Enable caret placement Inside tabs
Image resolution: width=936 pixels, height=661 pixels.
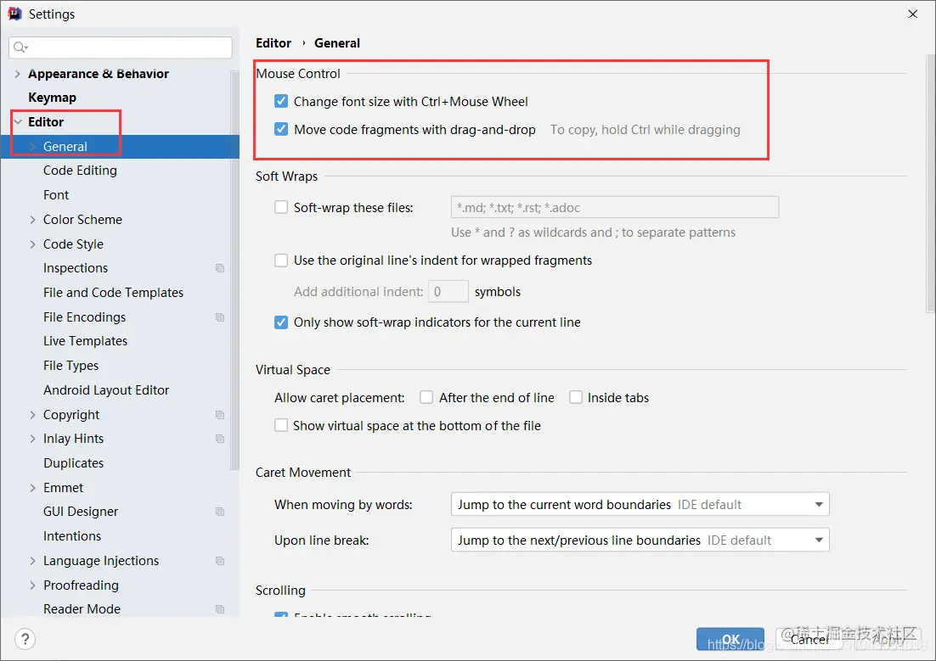click(x=576, y=397)
